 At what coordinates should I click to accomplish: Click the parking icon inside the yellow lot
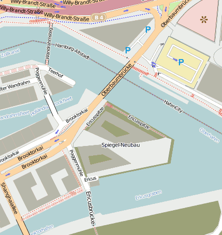point(181,62)
